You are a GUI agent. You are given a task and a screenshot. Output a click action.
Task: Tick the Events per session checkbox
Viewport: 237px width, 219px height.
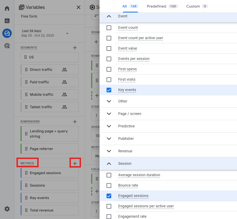point(109,59)
